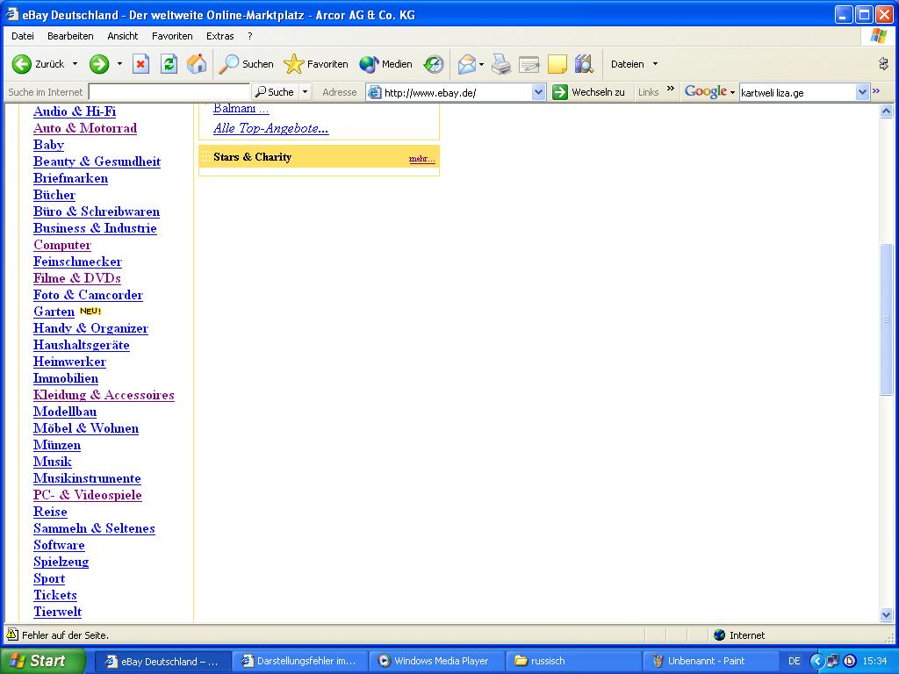The image size is (899, 674).
Task: Click the mehr link in Stars & Charity
Action: (x=421, y=158)
